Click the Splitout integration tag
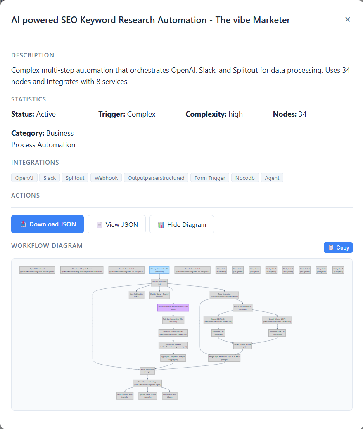 75,178
